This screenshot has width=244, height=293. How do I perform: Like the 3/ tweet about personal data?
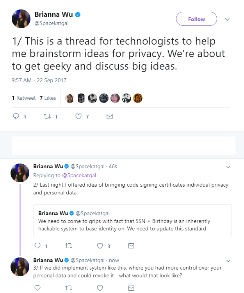tap(100, 288)
